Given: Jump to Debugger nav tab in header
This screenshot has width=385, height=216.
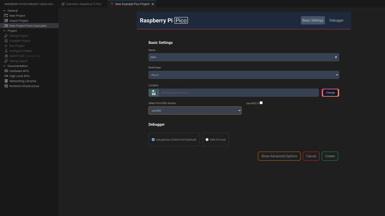Looking at the screenshot, I should pos(336,20).
